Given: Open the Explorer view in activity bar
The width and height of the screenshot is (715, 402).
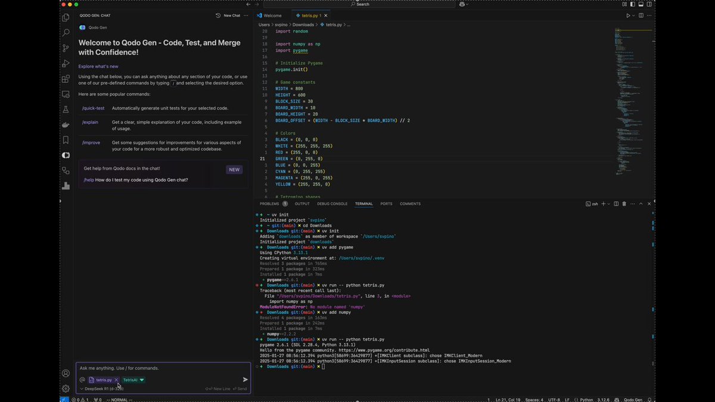Looking at the screenshot, I should pyautogui.click(x=66, y=18).
